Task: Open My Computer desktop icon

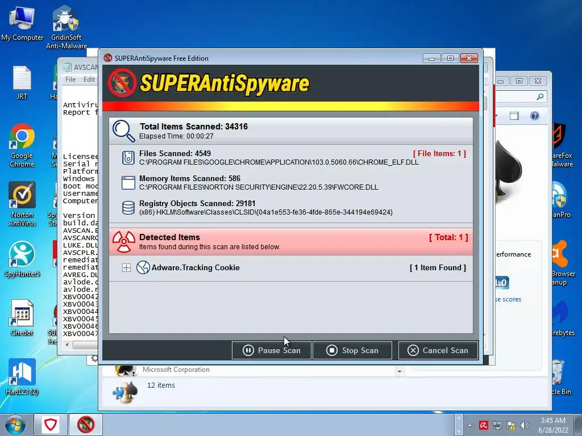Action: pyautogui.click(x=22, y=24)
